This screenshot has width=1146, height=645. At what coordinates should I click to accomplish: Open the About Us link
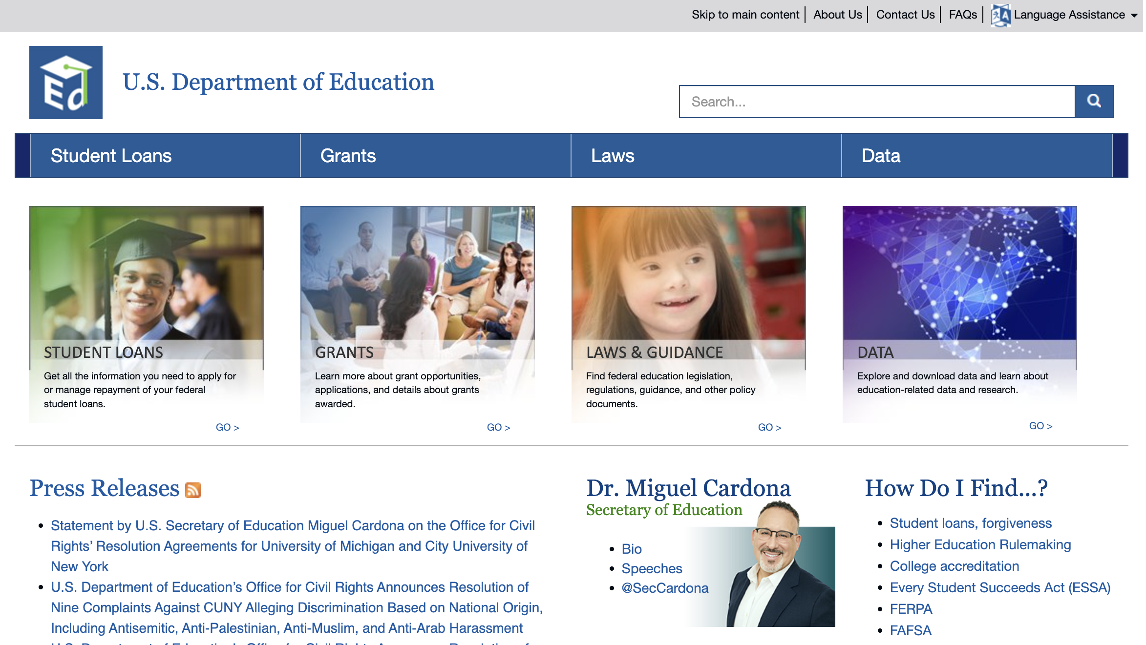pos(837,15)
